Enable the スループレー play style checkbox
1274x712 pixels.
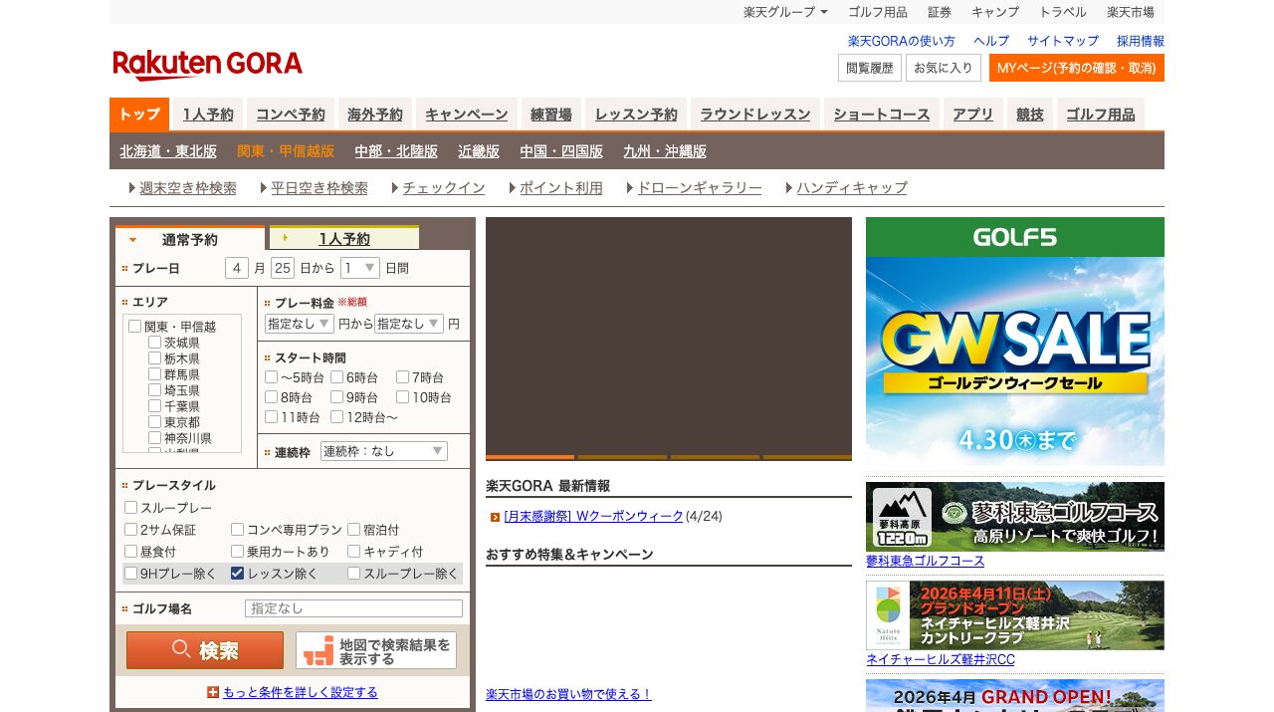click(x=130, y=507)
